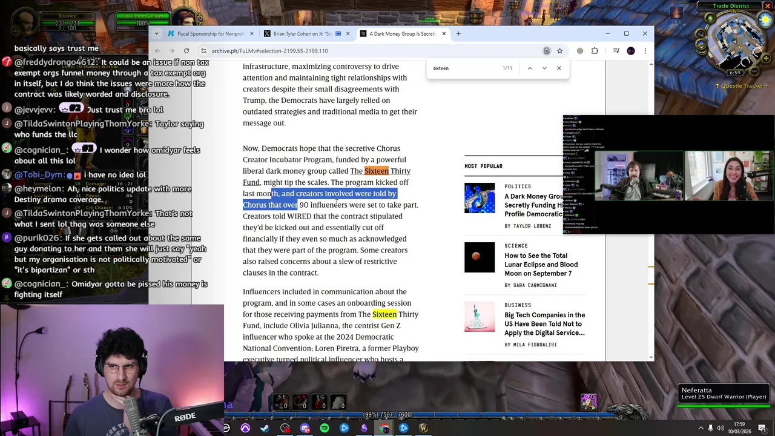The height and width of the screenshot is (436, 775).
Task: Open World of Warcraft taskbar icon
Action: tap(423, 428)
